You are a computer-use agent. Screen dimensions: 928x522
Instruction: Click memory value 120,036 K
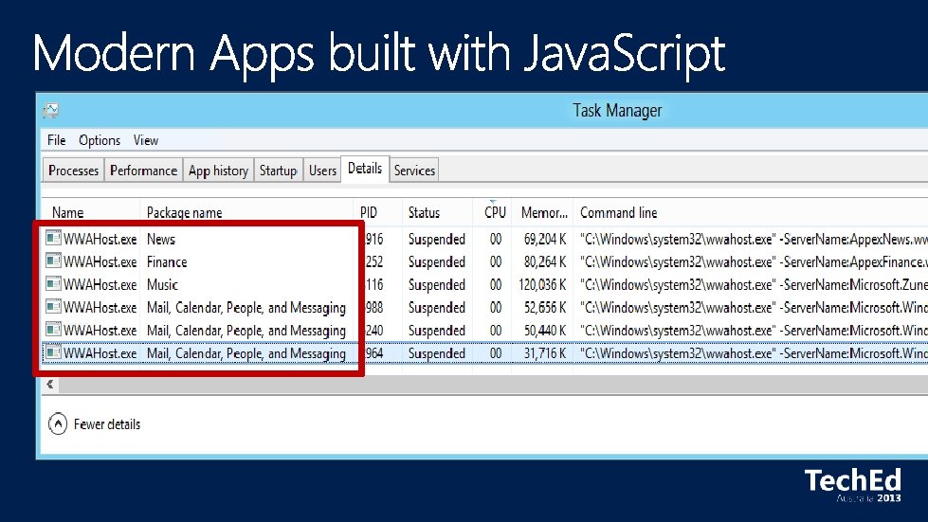pyautogui.click(x=542, y=284)
